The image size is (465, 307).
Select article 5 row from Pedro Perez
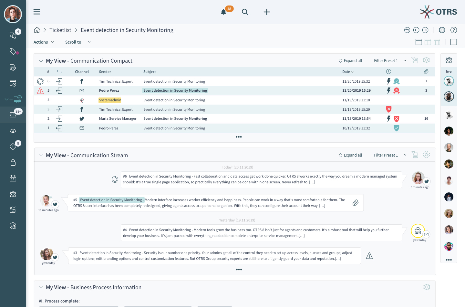234,91
